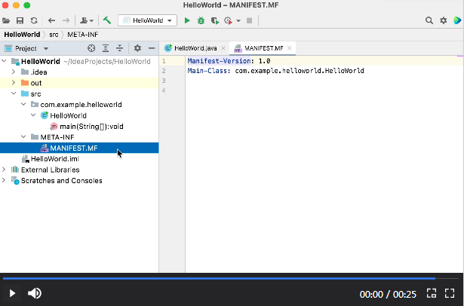Collapse the src folder
464x306 pixels.
pos(14,93)
